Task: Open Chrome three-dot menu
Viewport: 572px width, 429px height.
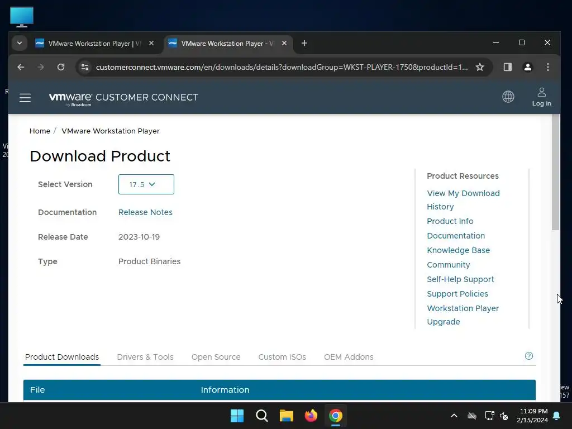Action: point(547,67)
